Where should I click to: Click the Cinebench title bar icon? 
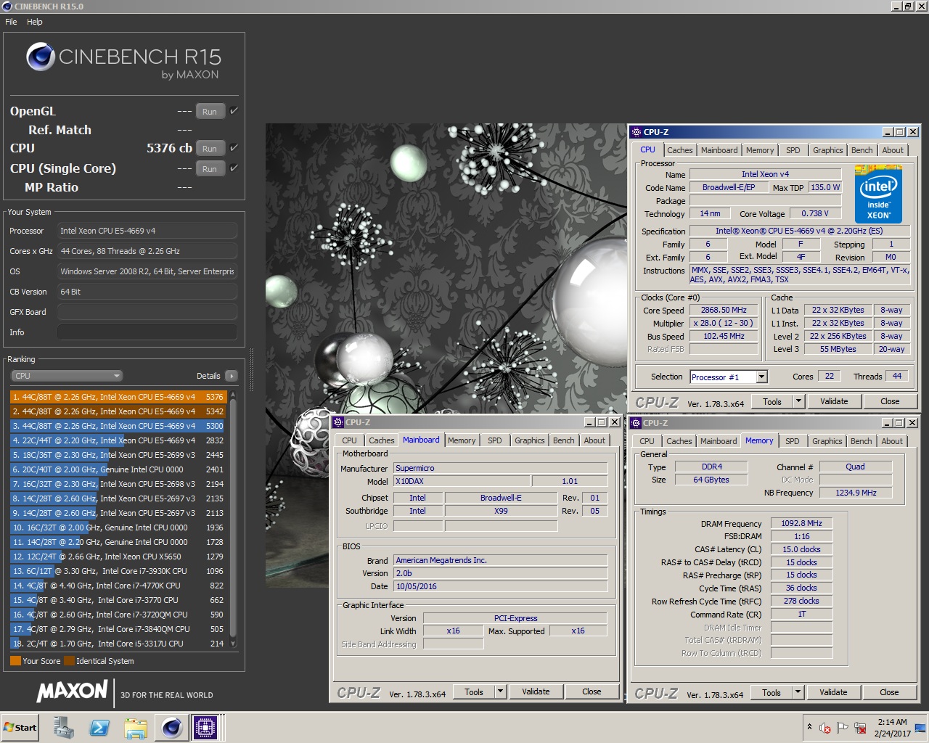coord(7,7)
